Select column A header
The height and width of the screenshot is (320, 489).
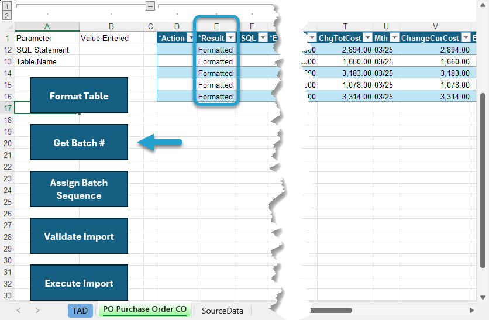point(47,26)
